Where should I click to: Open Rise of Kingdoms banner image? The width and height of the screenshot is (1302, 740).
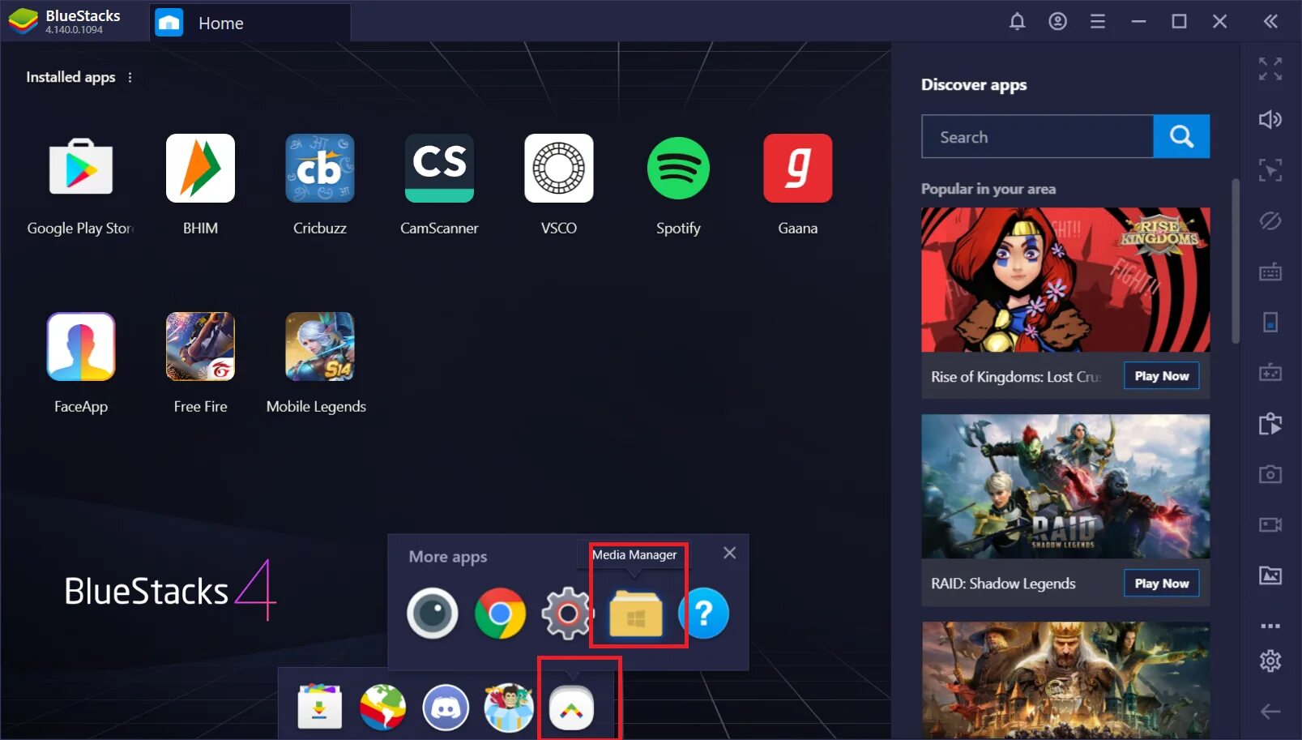point(1065,280)
